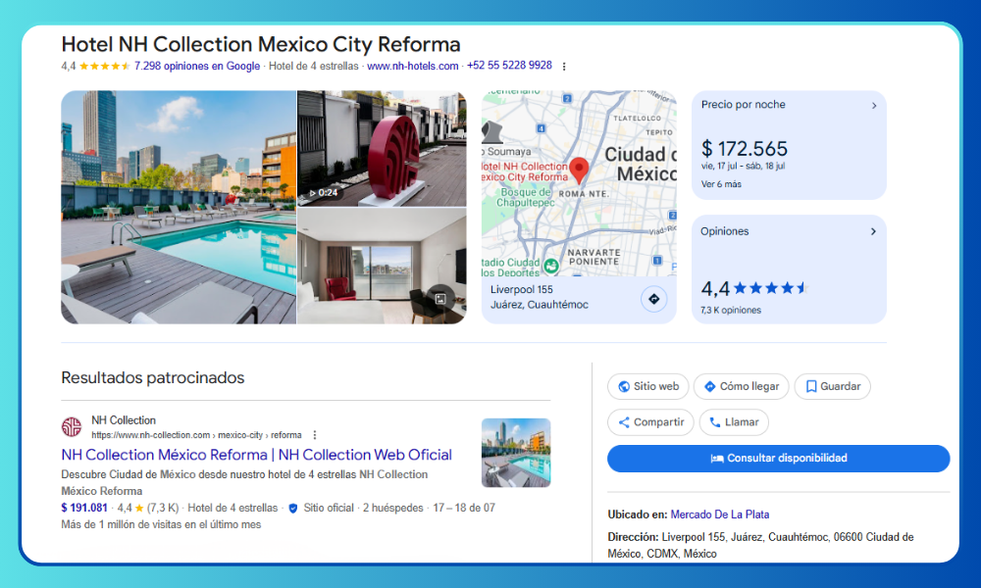Click Consultar disponibilidad button
This screenshot has height=588, width=981.
pyautogui.click(x=778, y=458)
